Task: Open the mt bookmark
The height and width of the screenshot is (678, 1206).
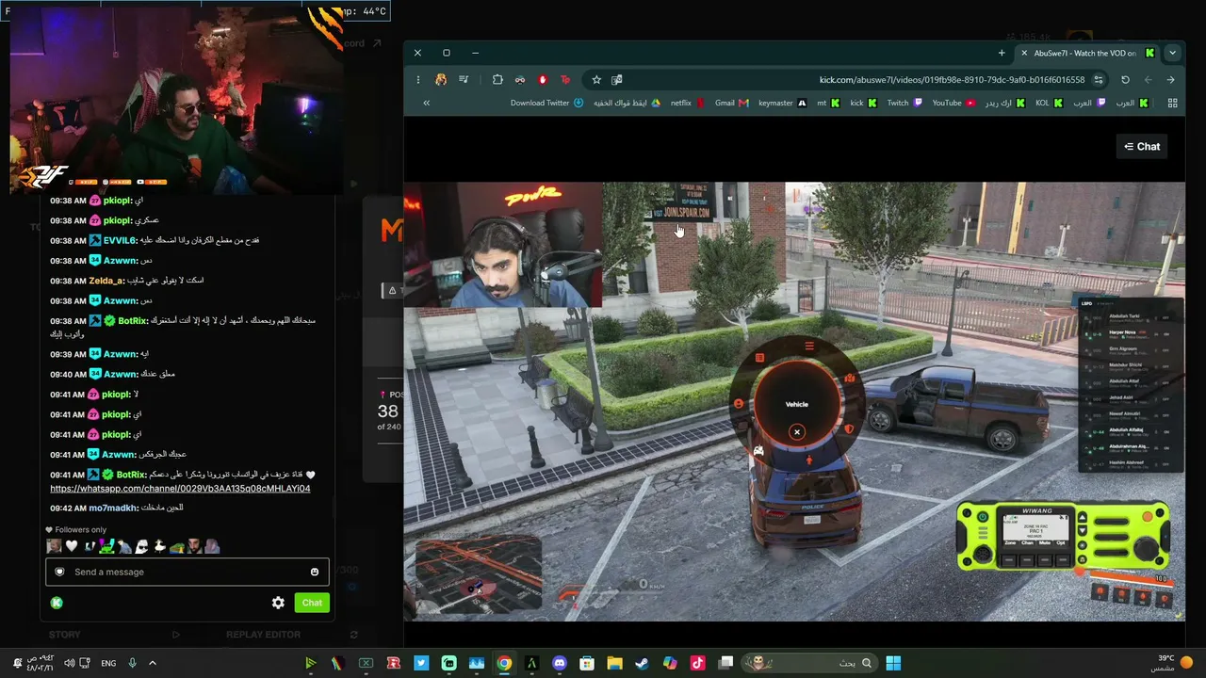Action: pos(828,103)
